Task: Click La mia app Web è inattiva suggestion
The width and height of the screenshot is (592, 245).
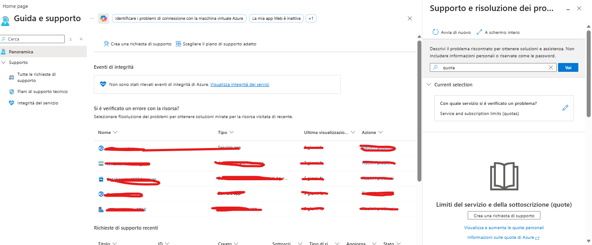Action: 276,19
